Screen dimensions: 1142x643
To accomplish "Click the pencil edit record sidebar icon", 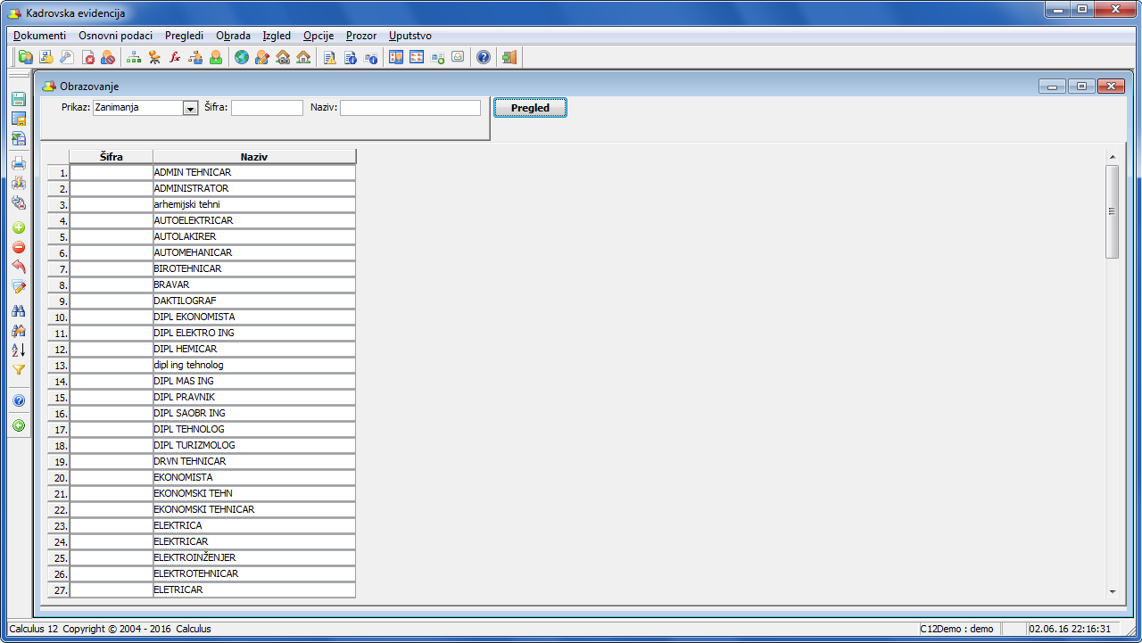I will pos(19,286).
